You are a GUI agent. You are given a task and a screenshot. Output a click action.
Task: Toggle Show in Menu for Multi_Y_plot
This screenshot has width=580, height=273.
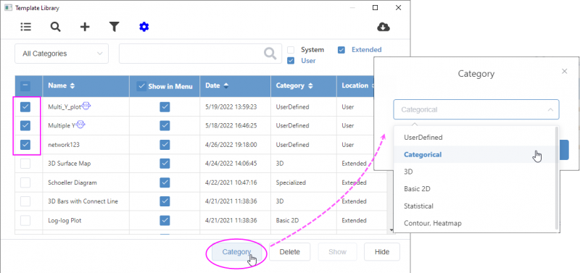click(x=165, y=107)
